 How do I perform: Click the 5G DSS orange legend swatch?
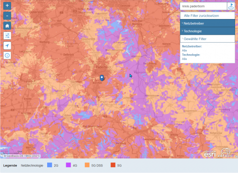[x=87, y=165]
